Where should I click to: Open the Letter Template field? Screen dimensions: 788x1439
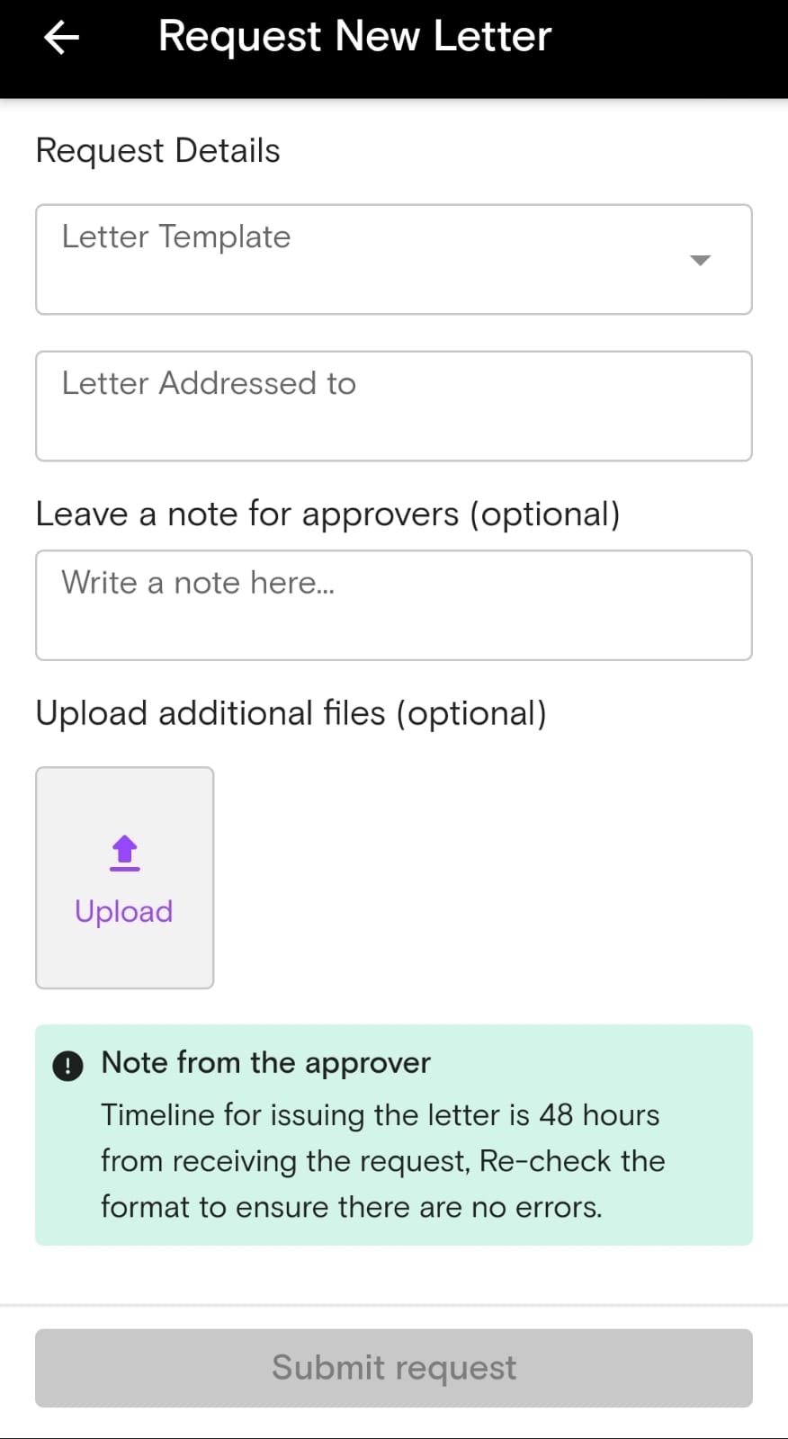coord(360,260)
